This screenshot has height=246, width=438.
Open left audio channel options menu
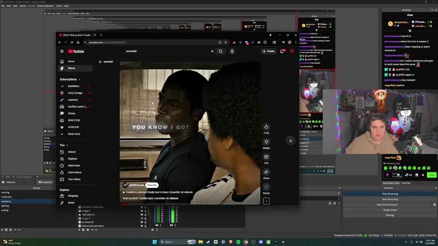[x=161, y=225]
